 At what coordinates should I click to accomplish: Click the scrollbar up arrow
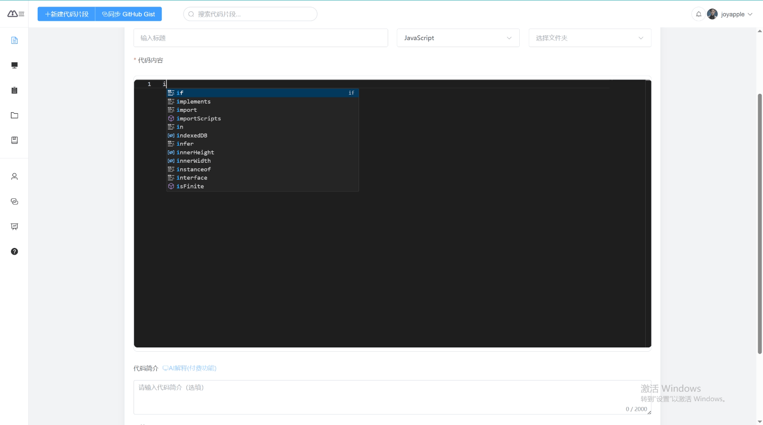(x=760, y=31)
